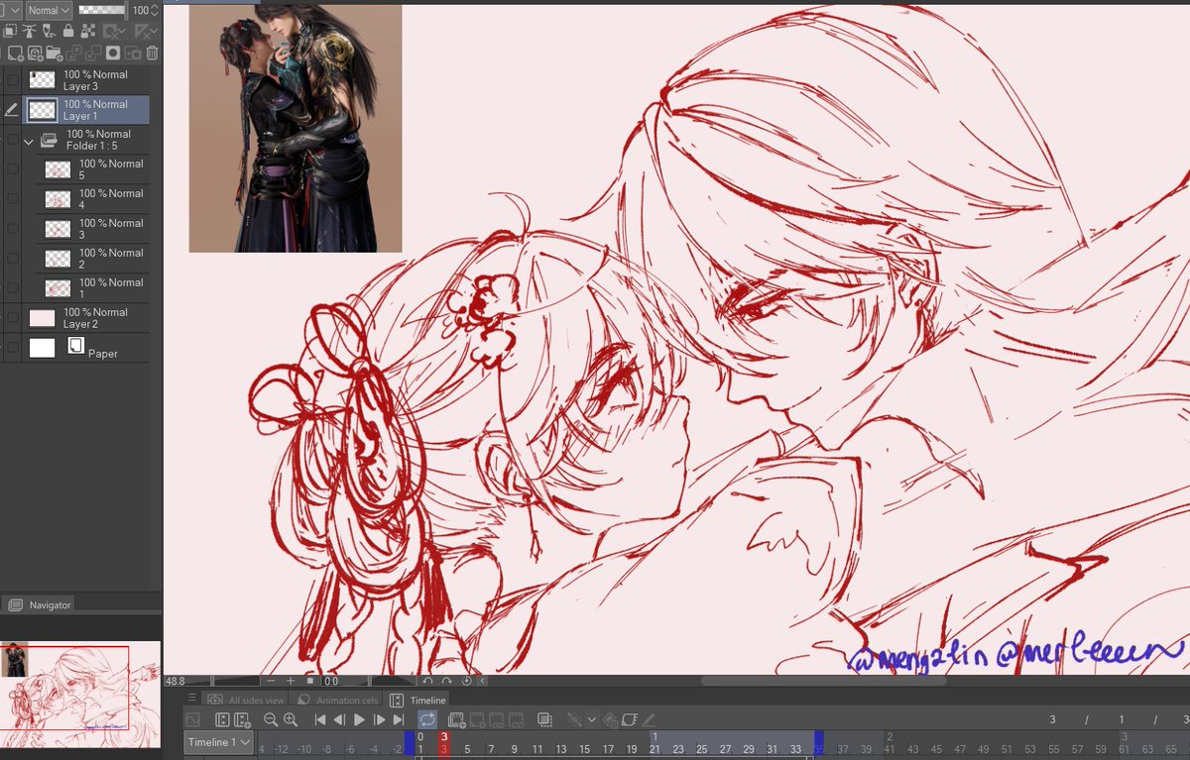Adjust the layer opacity slider
This screenshot has height=760, width=1190.
pos(102,10)
